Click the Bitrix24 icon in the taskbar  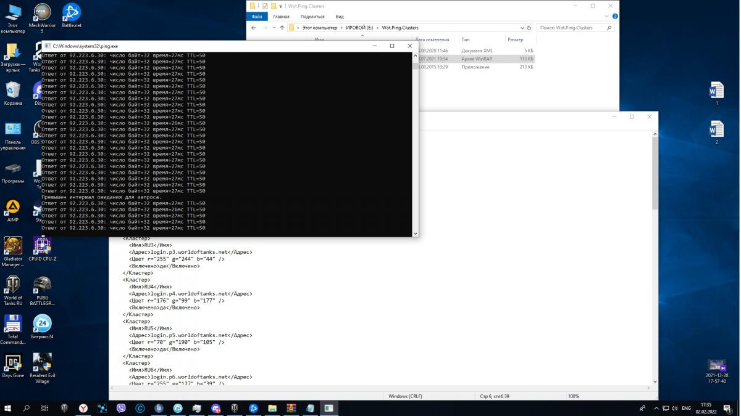point(178,408)
